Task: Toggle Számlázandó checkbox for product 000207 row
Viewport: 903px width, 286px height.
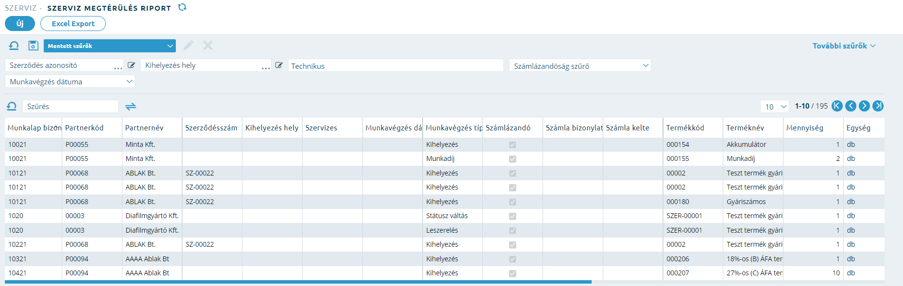Action: (x=512, y=273)
